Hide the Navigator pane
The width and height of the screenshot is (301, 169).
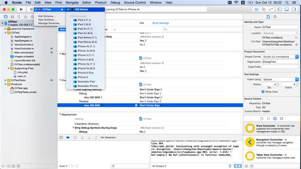[280, 9]
